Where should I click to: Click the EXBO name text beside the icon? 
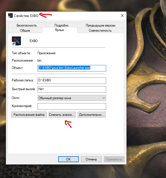[34, 41]
